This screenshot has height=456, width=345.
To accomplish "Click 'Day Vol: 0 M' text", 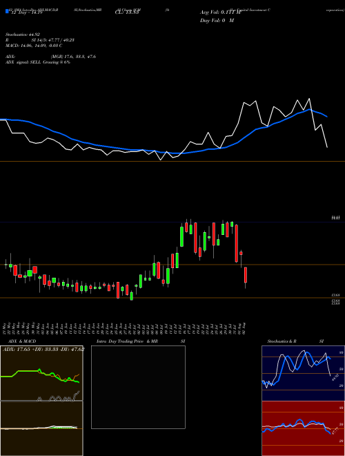I will click(x=217, y=20).
